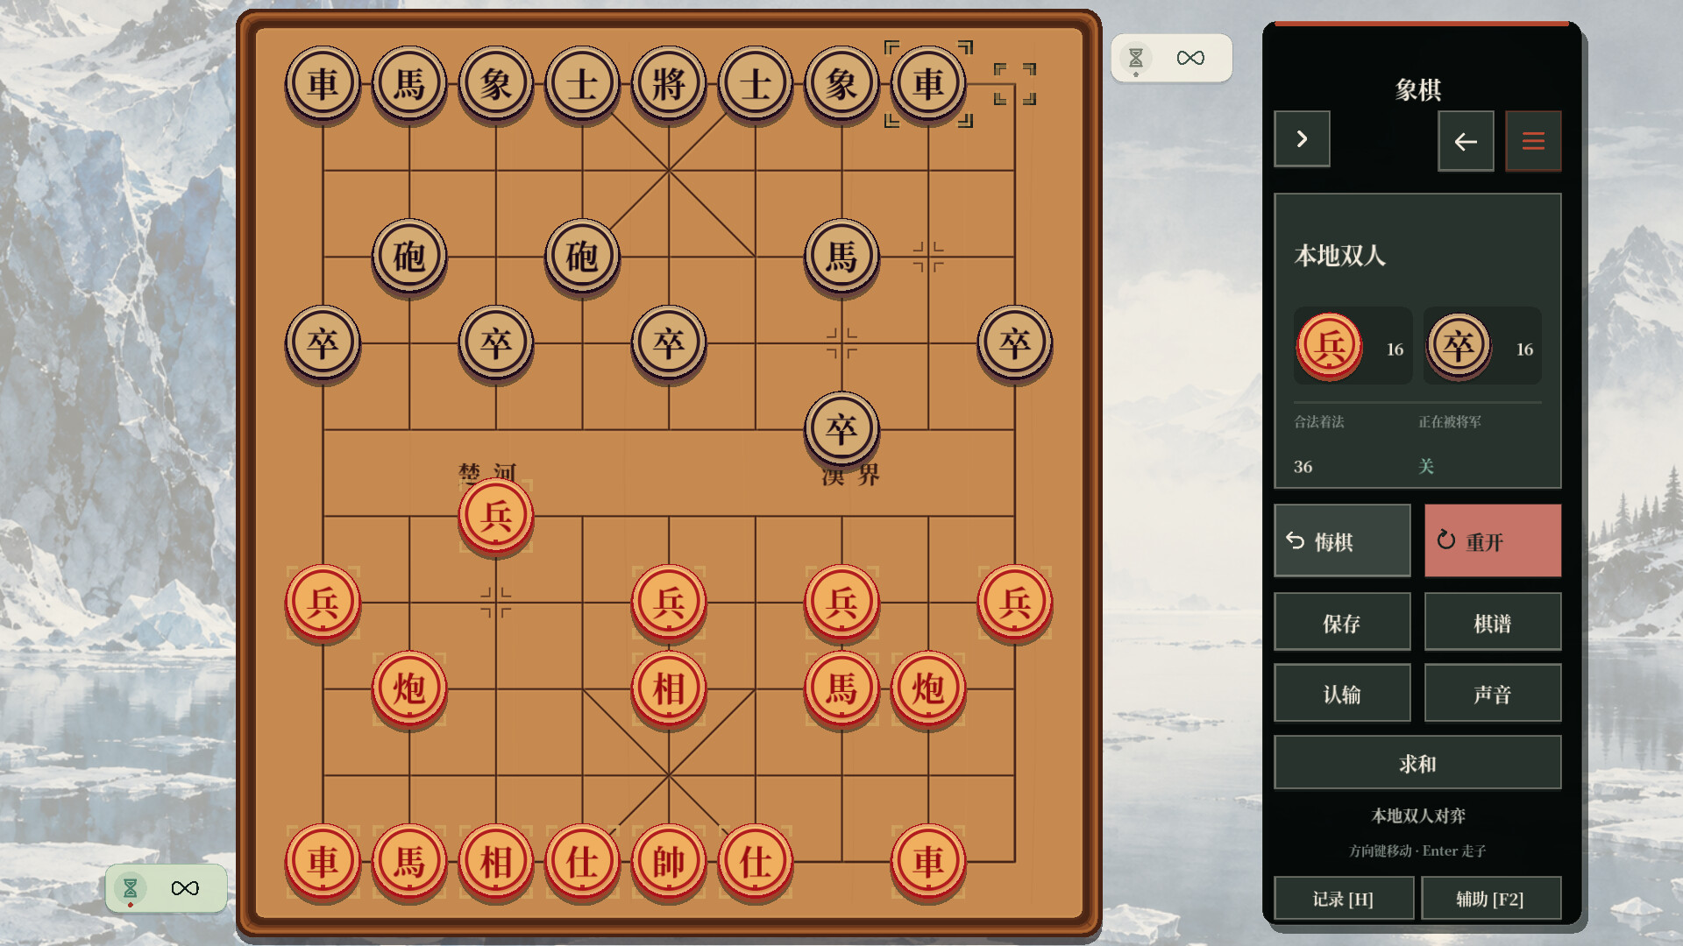This screenshot has height=946, width=1683.
Task: Click 求和 to offer a draw
Action: click(1417, 763)
